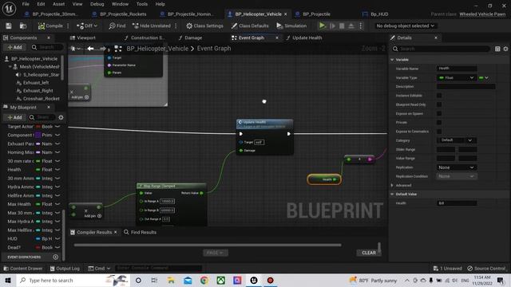The width and height of the screenshot is (511, 287).
Task: Toggle visibility eye for Target Actor variable
Action: coord(57,126)
